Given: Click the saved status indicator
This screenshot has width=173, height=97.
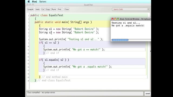Looking at the screenshot, I should pyautogui.click(x=148, y=93).
